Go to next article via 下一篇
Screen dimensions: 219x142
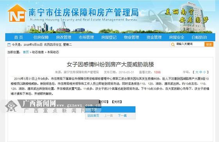click(x=122, y=115)
